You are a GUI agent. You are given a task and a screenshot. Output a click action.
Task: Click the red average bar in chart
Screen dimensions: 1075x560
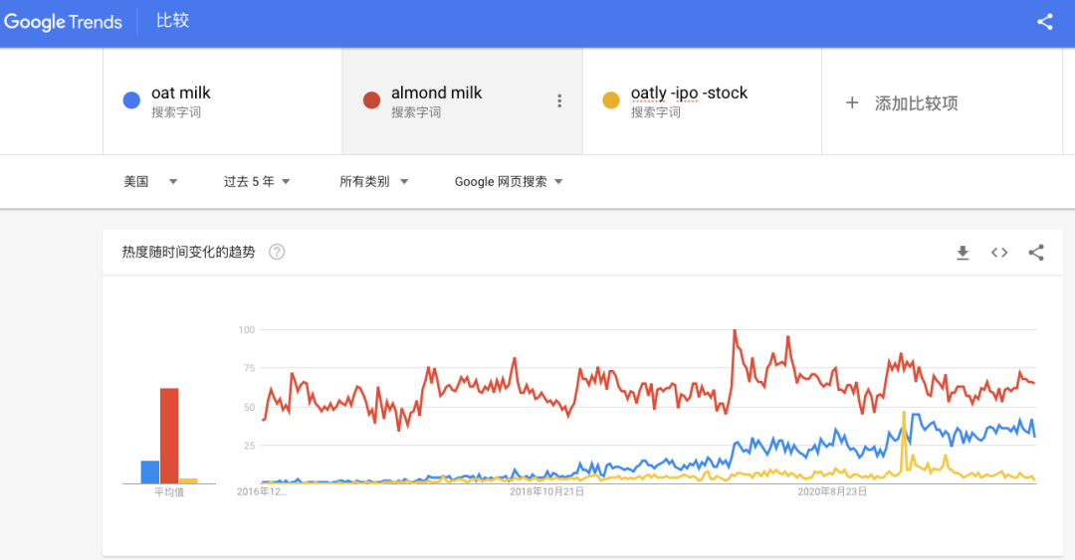[x=169, y=436]
